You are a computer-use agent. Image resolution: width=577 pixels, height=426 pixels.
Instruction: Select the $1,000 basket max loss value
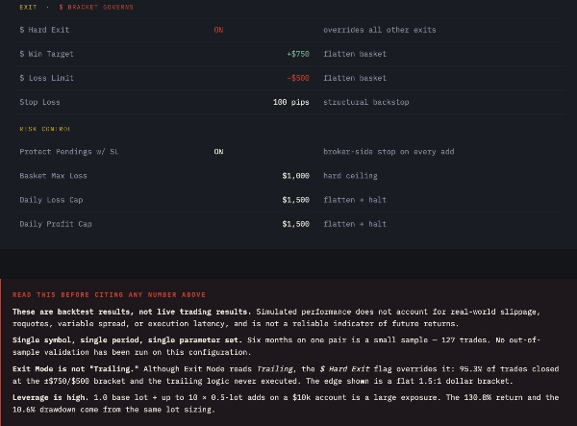point(296,176)
